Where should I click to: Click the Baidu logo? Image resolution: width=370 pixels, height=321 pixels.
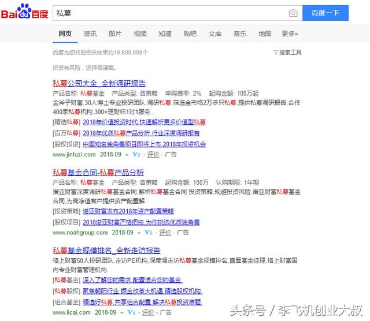tap(25, 12)
